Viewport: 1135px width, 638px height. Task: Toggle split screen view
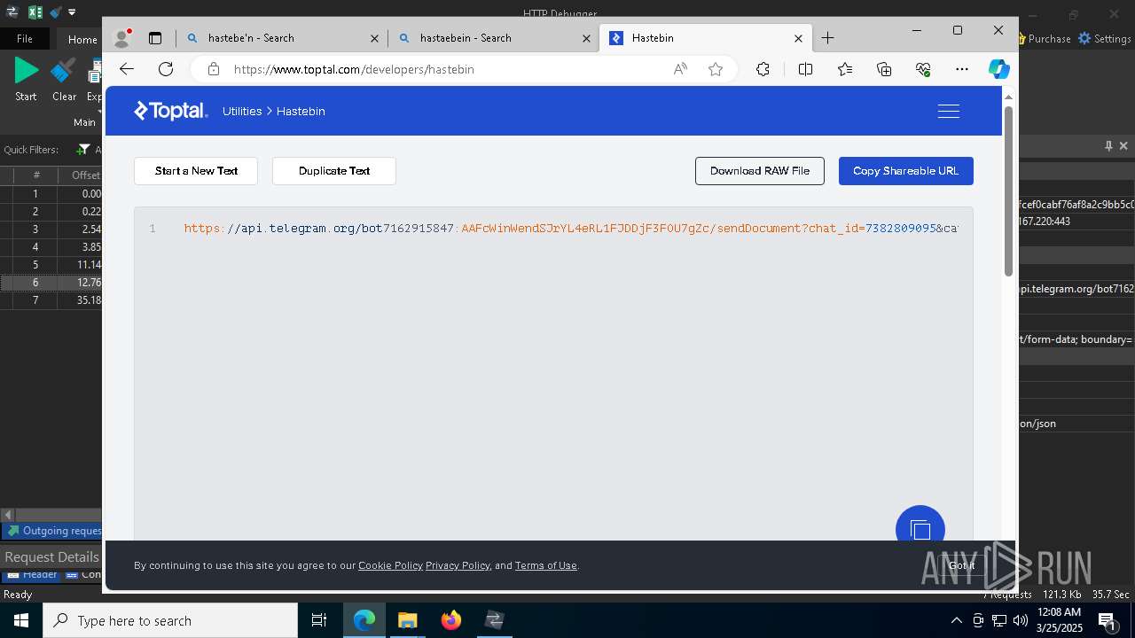805,69
